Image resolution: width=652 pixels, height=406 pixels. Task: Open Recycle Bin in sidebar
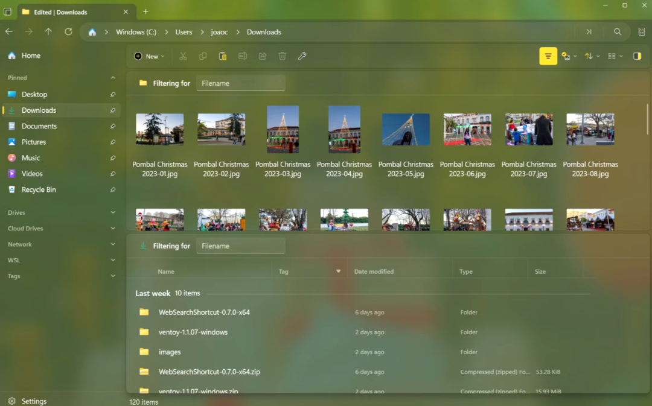coord(61,189)
